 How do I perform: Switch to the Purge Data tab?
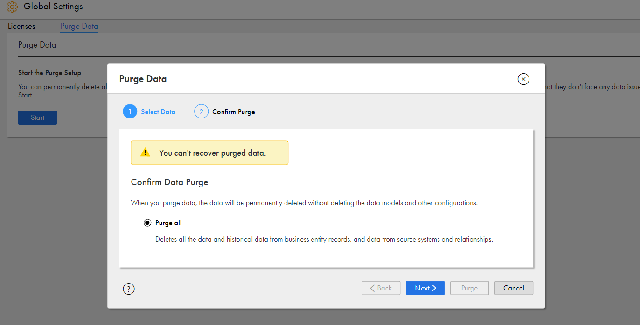(x=79, y=26)
